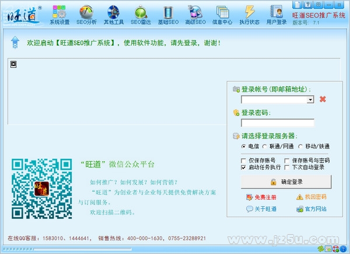
Task: Click the status bar window icon
Action: pyautogui.click(x=328, y=249)
